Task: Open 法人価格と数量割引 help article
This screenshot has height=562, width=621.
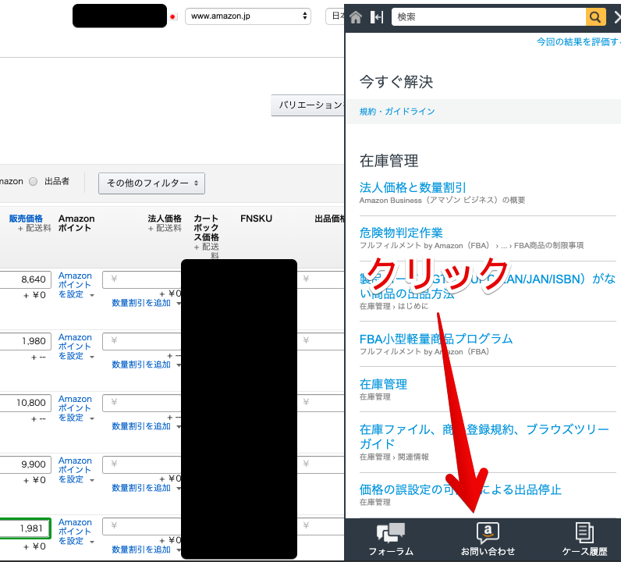Action: click(412, 187)
